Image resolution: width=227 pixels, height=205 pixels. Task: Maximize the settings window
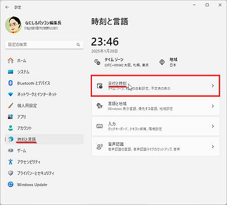coord(207,5)
